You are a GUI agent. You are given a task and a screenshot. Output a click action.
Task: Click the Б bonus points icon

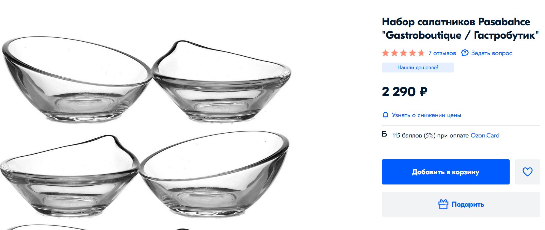(384, 134)
